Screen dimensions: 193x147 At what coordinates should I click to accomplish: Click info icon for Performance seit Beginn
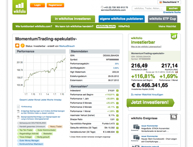coord(117,95)
